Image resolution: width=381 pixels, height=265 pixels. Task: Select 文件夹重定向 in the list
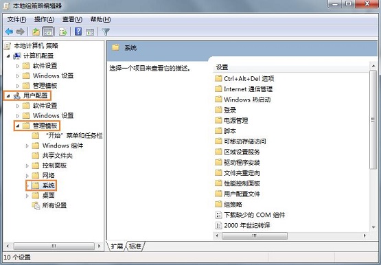click(x=242, y=173)
